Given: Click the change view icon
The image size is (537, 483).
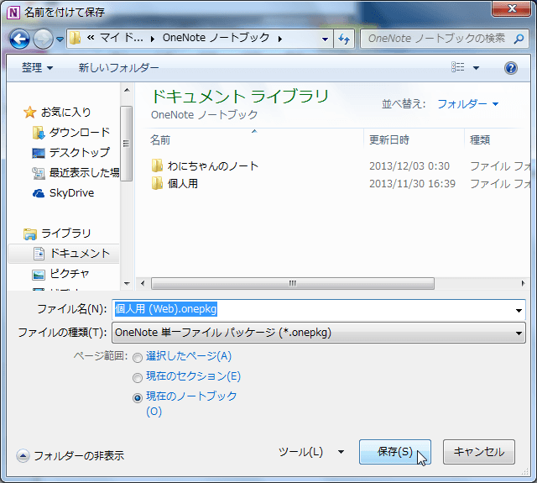Looking at the screenshot, I should 457,67.
